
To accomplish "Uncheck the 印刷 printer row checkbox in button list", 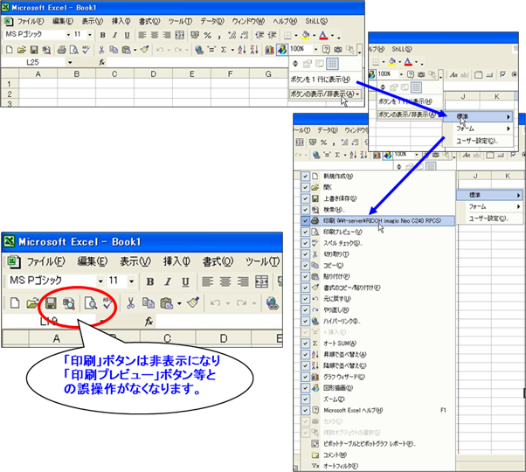I will tap(305, 221).
